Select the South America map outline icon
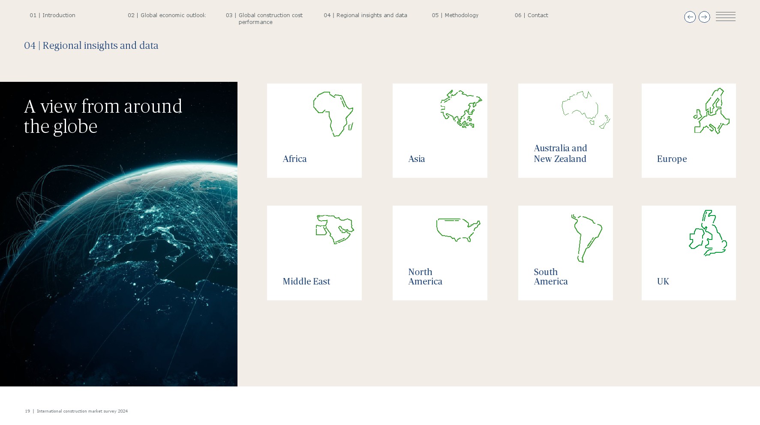Screen dimensions: 760x425 point(586,238)
